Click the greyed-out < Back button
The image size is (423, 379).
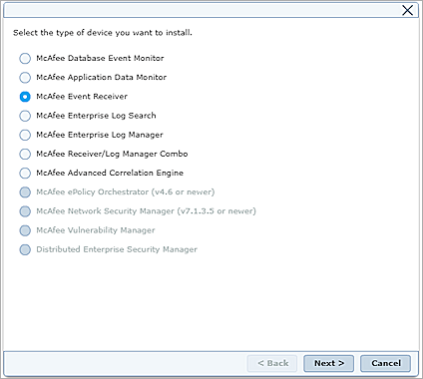point(272,363)
